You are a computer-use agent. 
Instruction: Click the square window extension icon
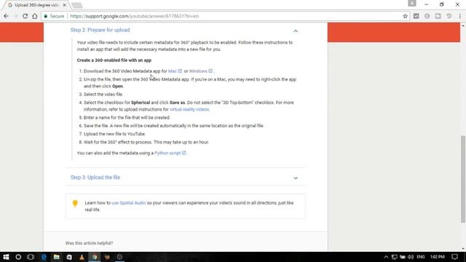point(438,16)
